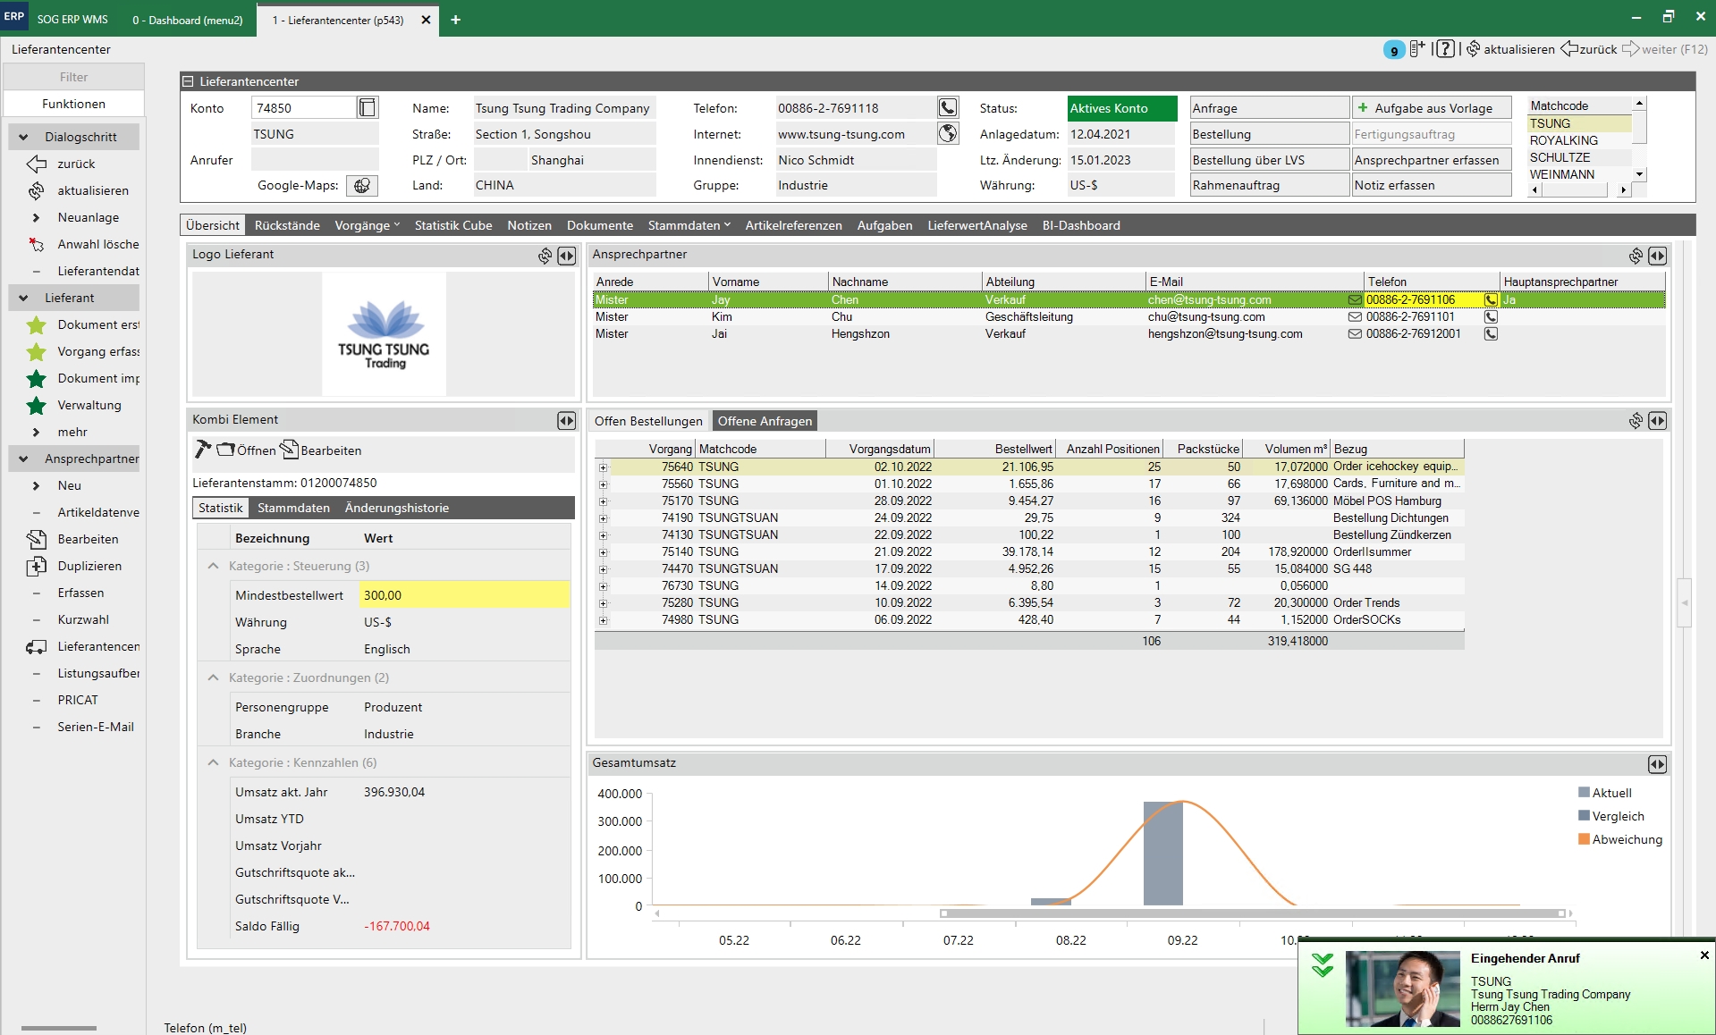The height and width of the screenshot is (1035, 1716).
Task: Open website via globe icon beside Internet
Action: coord(947,134)
